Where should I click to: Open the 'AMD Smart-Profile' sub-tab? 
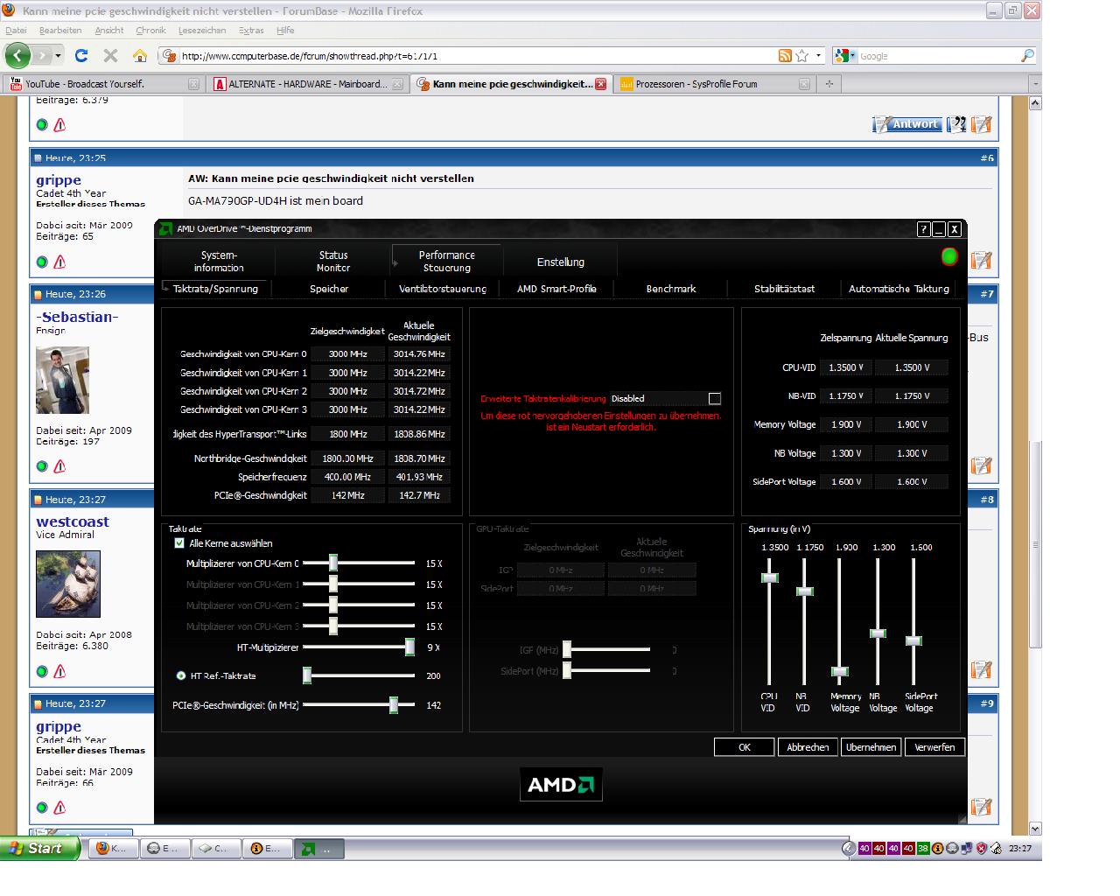pyautogui.click(x=556, y=289)
